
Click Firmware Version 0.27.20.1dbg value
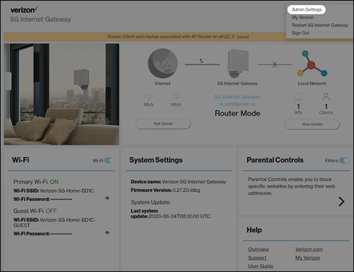click(186, 190)
